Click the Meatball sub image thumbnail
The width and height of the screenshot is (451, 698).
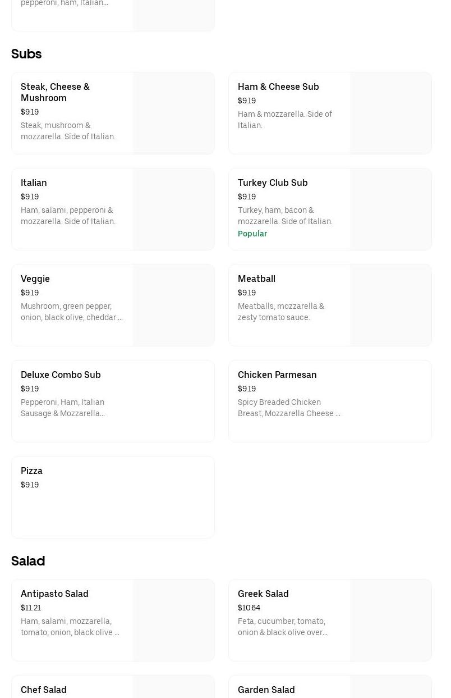pyautogui.click(x=390, y=305)
